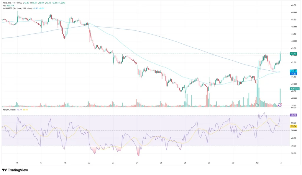
Task: Click the '18' date on time axis
Action: [x=65, y=163]
